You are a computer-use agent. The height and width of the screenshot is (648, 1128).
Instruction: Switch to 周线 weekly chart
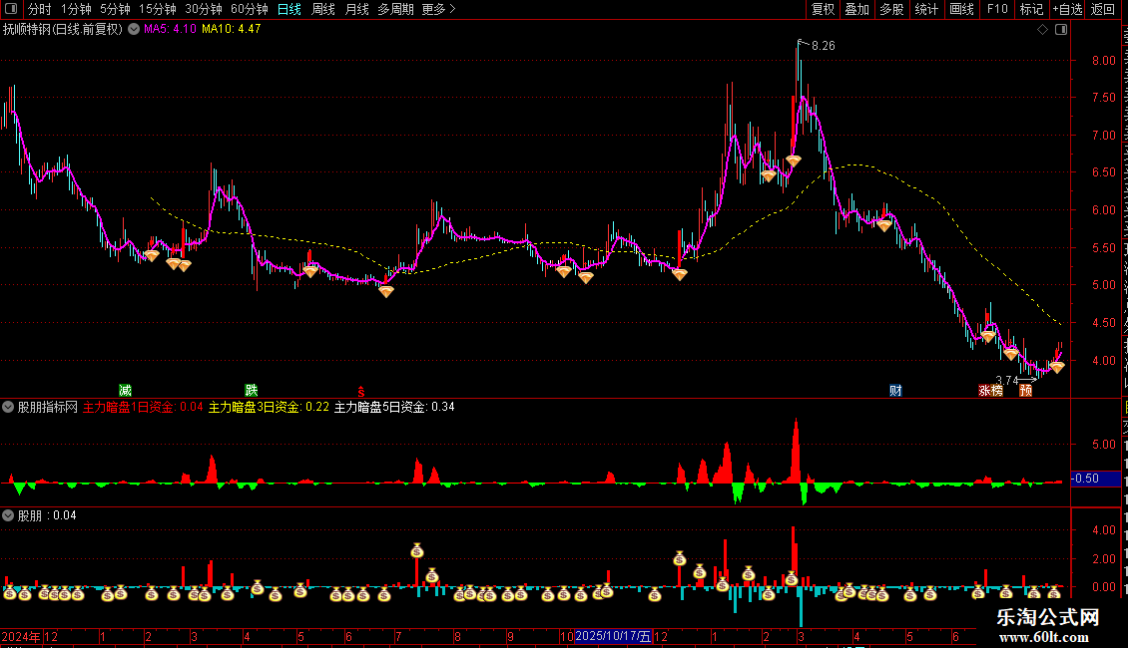tap(323, 9)
